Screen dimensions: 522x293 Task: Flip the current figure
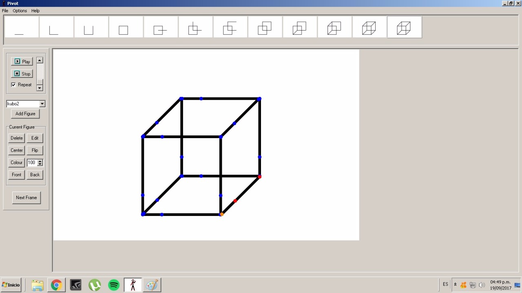(35, 150)
